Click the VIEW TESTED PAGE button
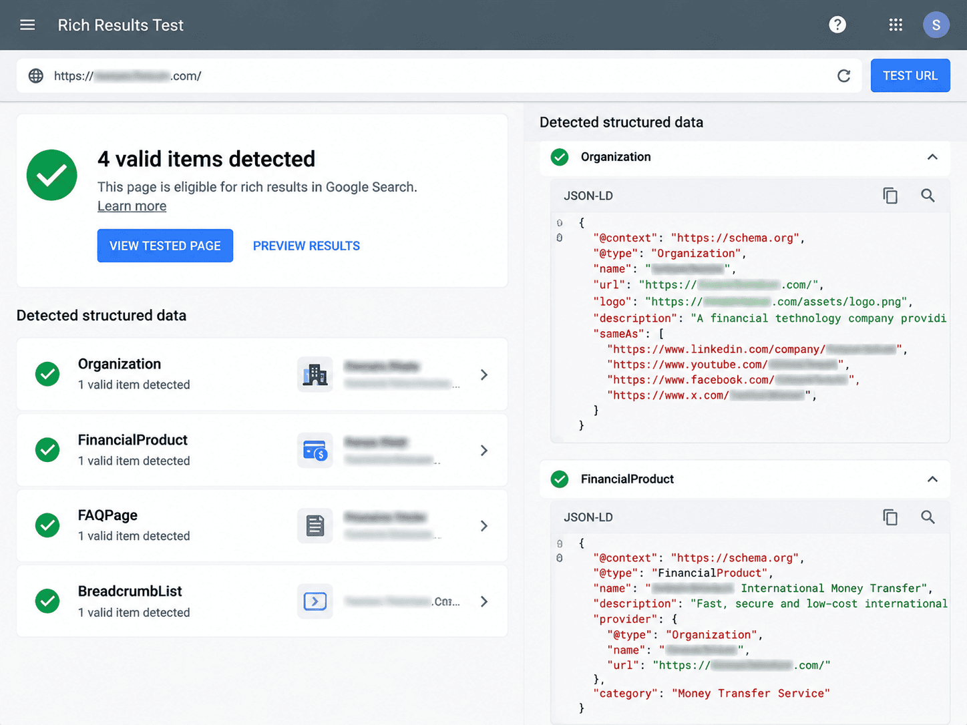 tap(165, 246)
